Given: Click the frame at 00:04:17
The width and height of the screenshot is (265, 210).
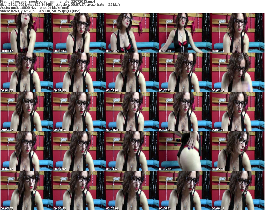Looking at the screenshot, I should [x=27, y=151].
